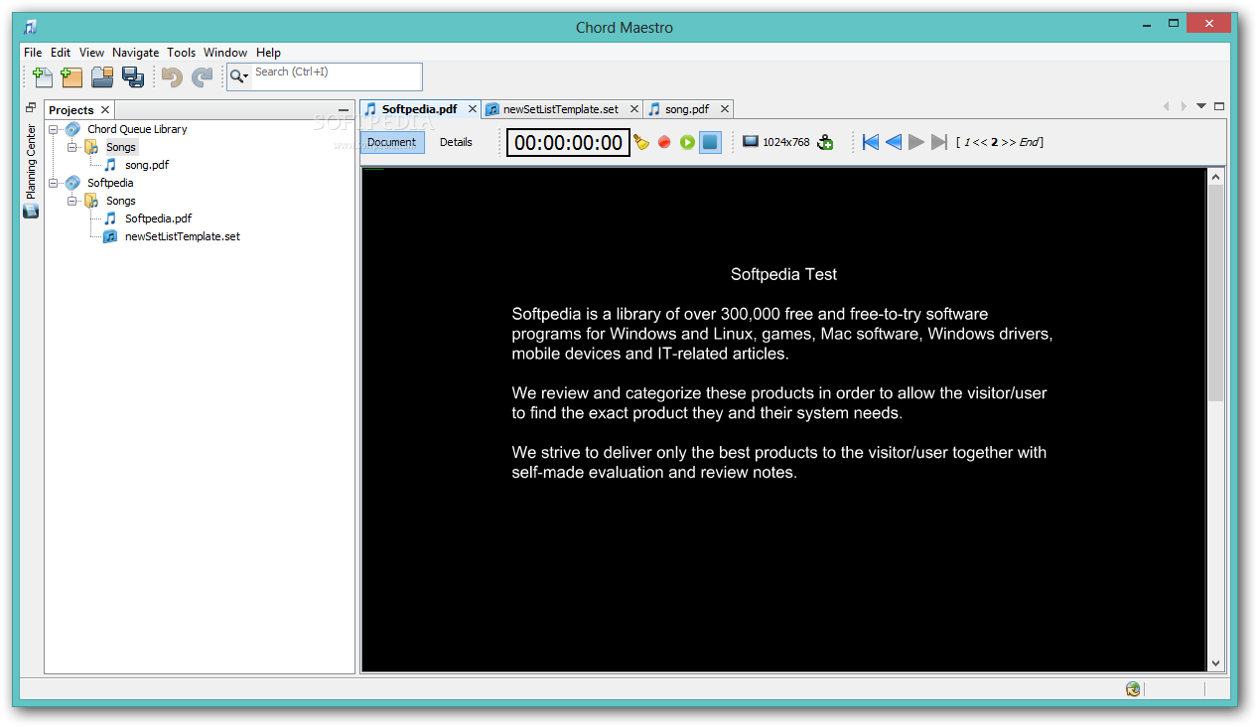Click Songs folder icon under Softpedia
The height and width of the screenshot is (727, 1258).
coord(91,201)
